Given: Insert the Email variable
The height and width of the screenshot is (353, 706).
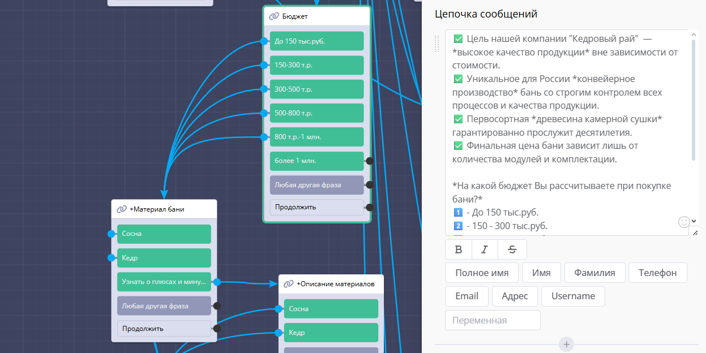Looking at the screenshot, I should (467, 296).
